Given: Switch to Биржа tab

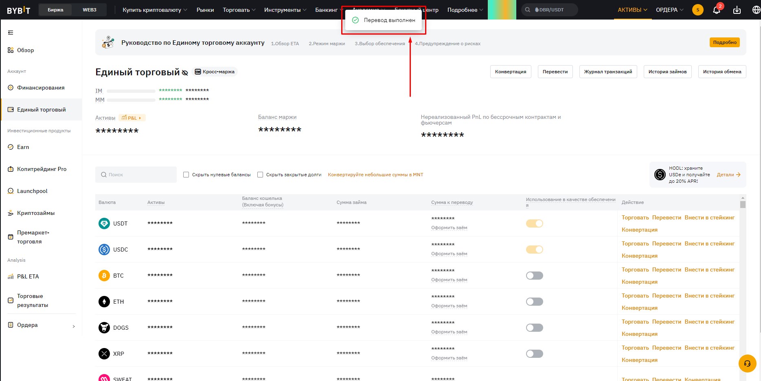Looking at the screenshot, I should (x=55, y=10).
